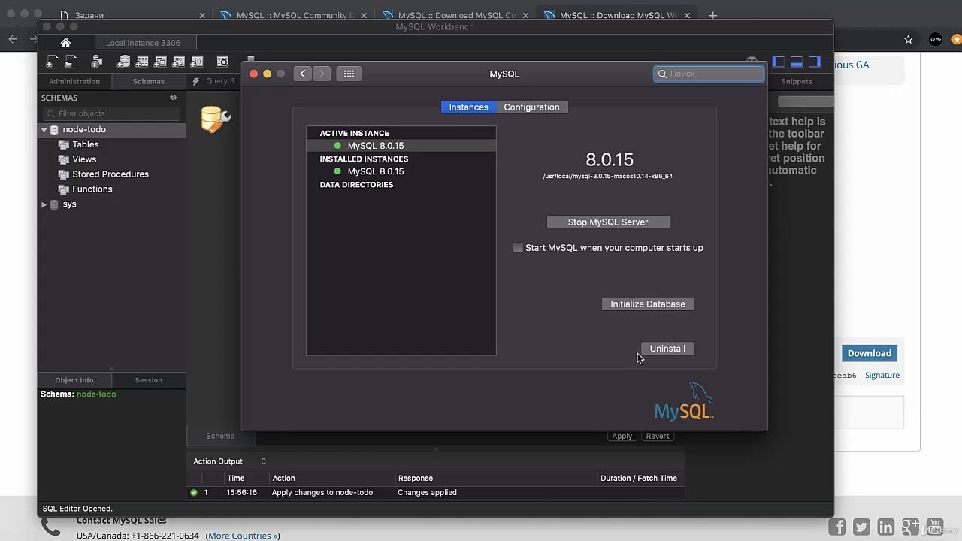Bookmark this page star in browser
The height and width of the screenshot is (541, 962).
click(x=909, y=40)
